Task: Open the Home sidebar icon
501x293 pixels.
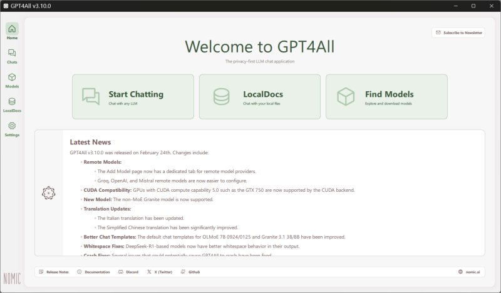Action: 12,29
